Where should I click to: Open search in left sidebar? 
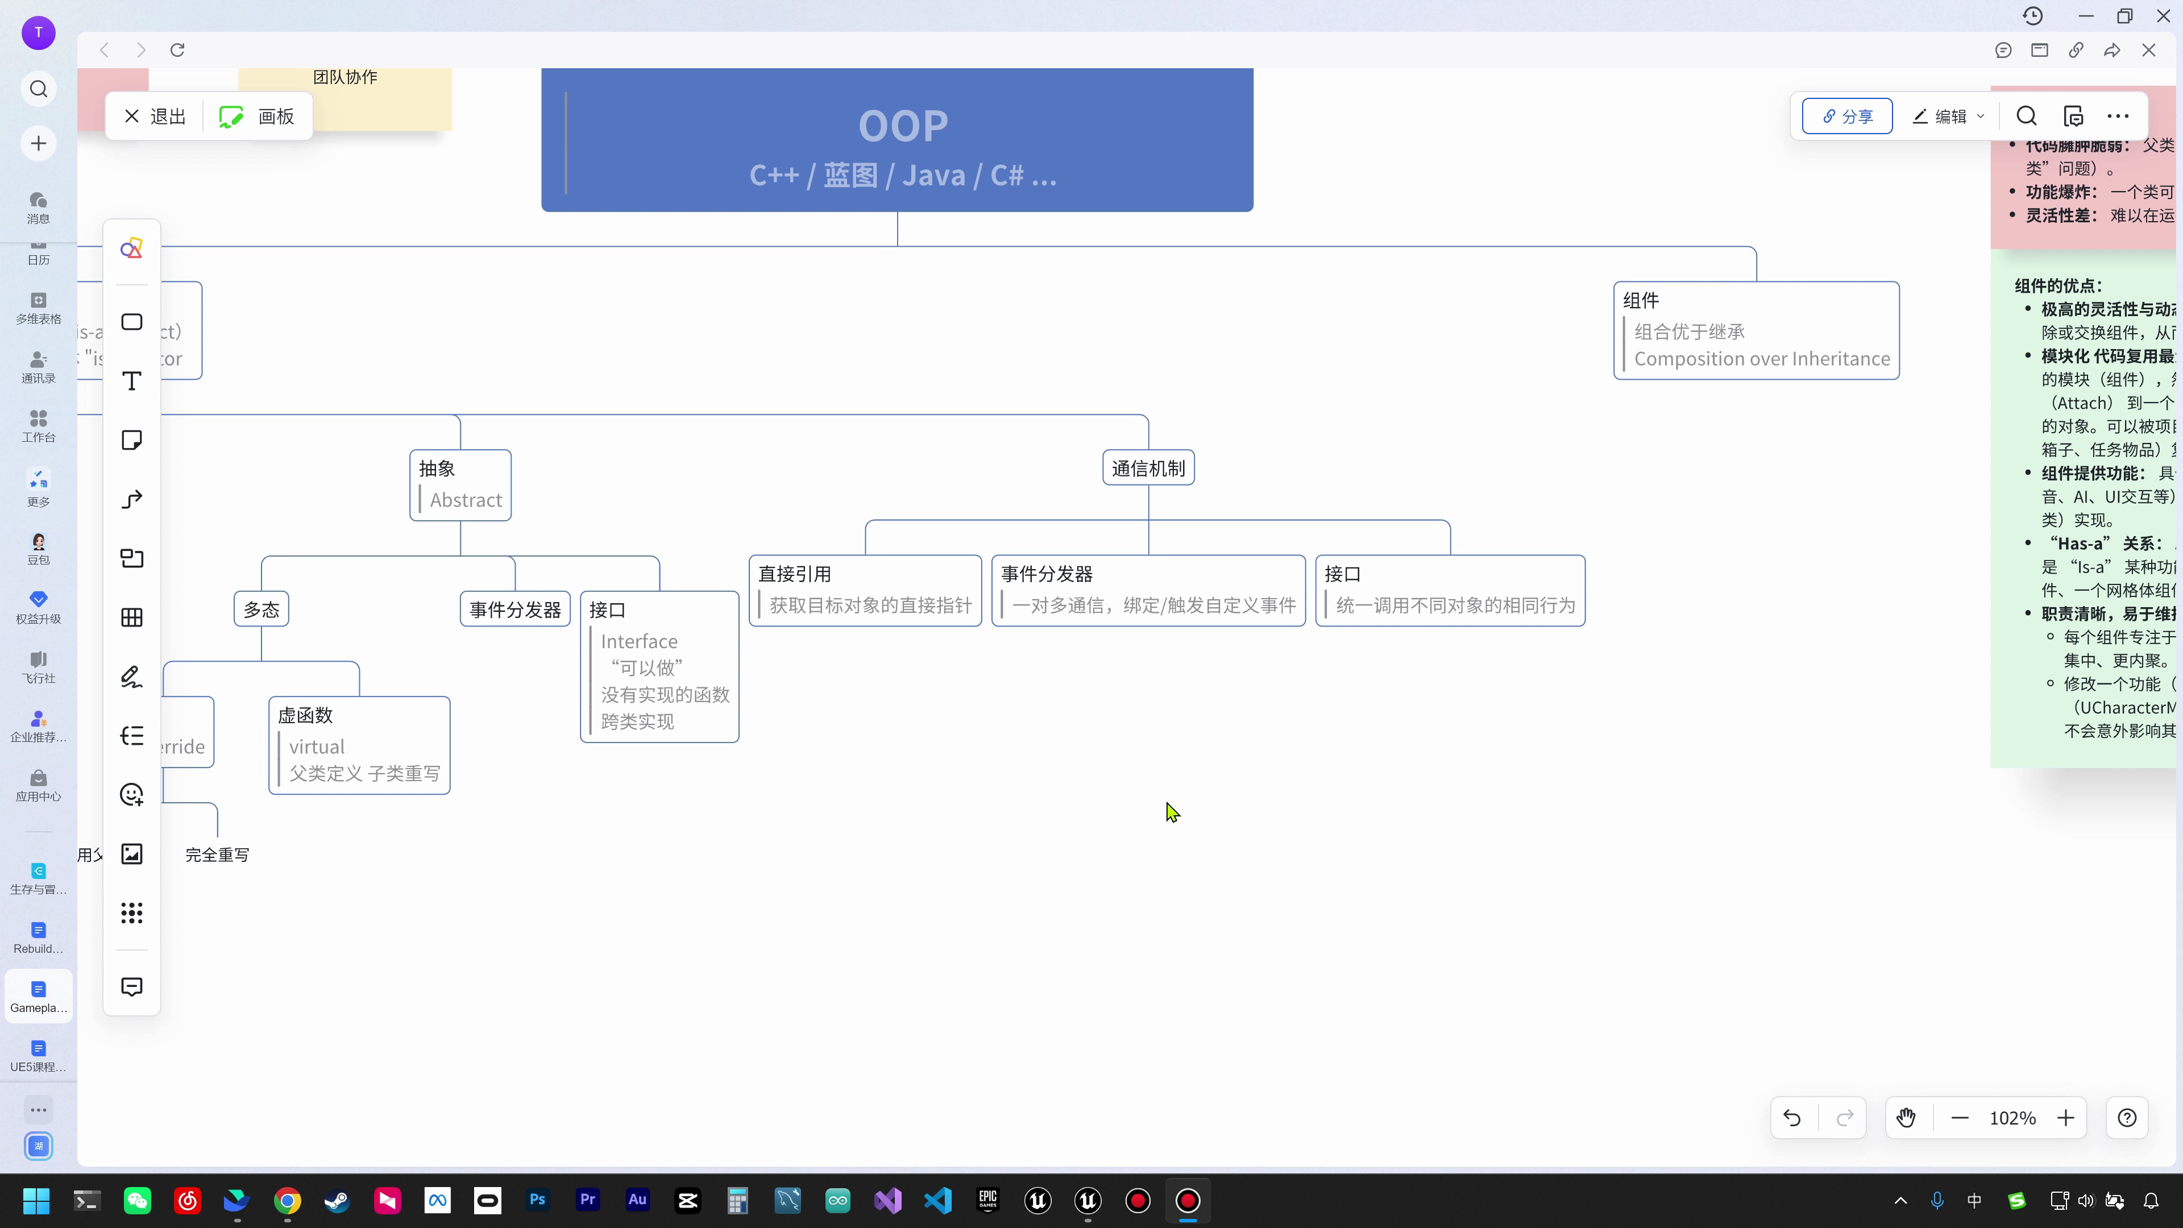coord(38,89)
